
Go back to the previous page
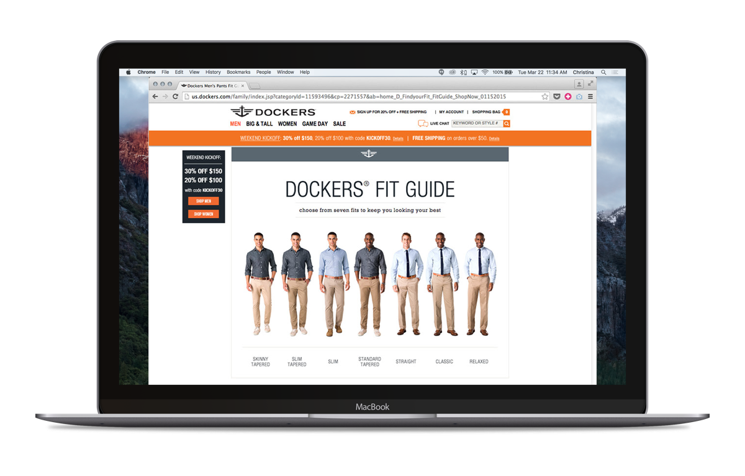[155, 97]
